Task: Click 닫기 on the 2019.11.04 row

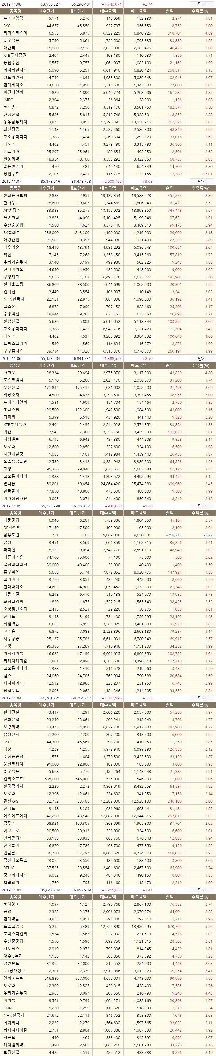Action: point(202,698)
